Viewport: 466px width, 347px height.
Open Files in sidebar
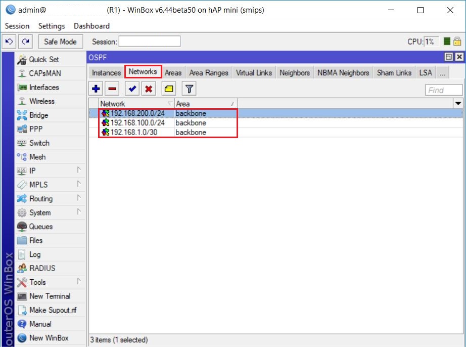(50, 241)
